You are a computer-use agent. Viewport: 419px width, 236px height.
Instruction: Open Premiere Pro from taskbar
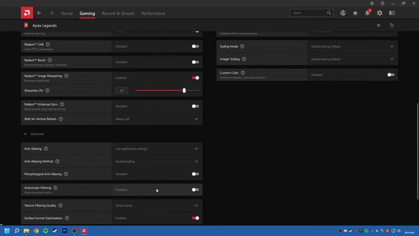(65, 231)
